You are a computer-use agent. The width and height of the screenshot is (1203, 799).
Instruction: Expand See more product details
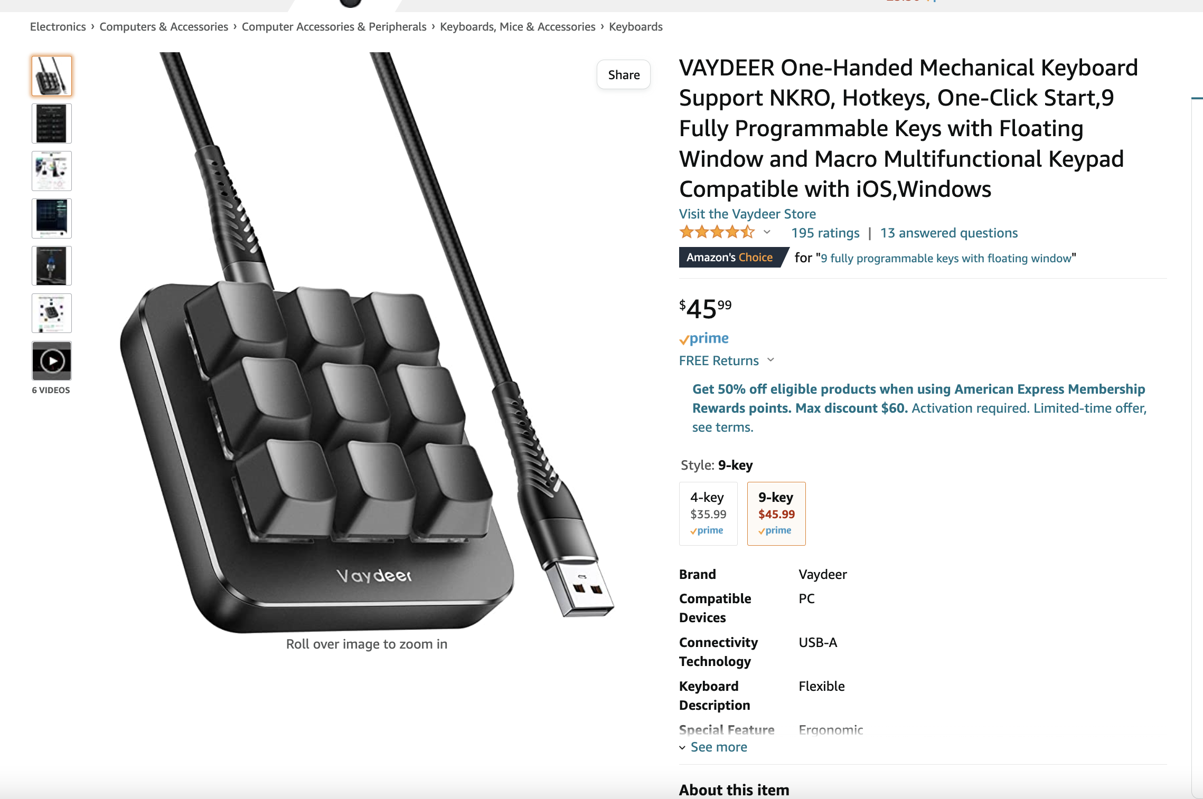pyautogui.click(x=713, y=747)
